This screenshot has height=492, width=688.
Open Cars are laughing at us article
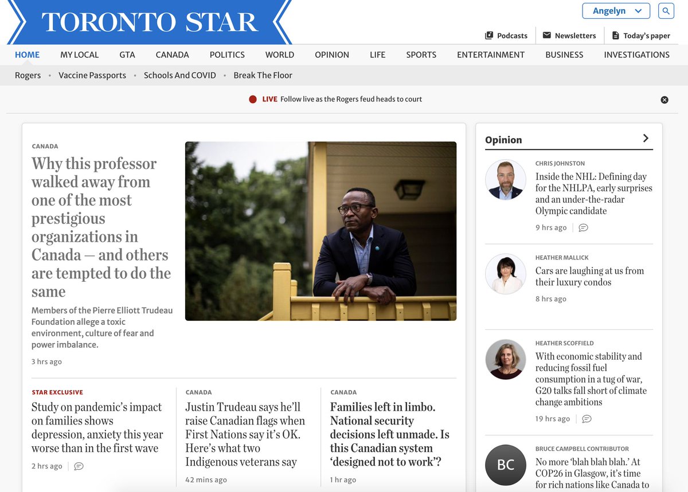tap(590, 277)
